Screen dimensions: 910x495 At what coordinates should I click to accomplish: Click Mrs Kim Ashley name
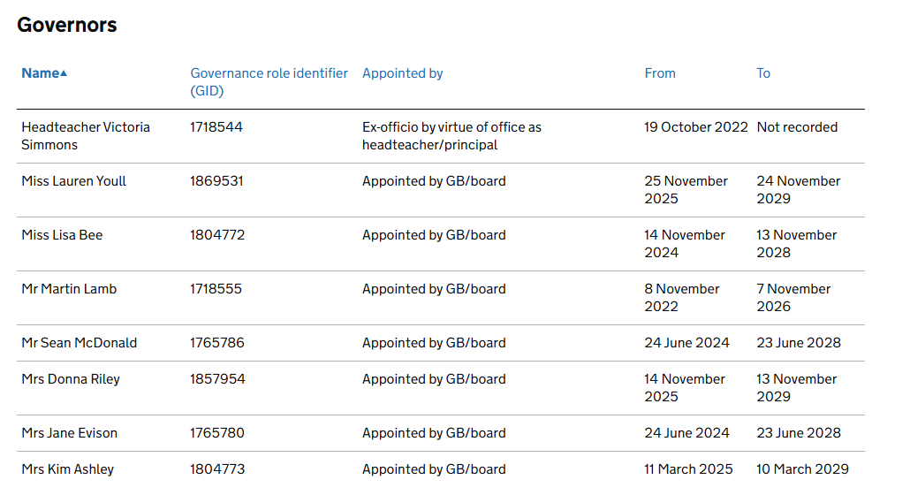67,469
